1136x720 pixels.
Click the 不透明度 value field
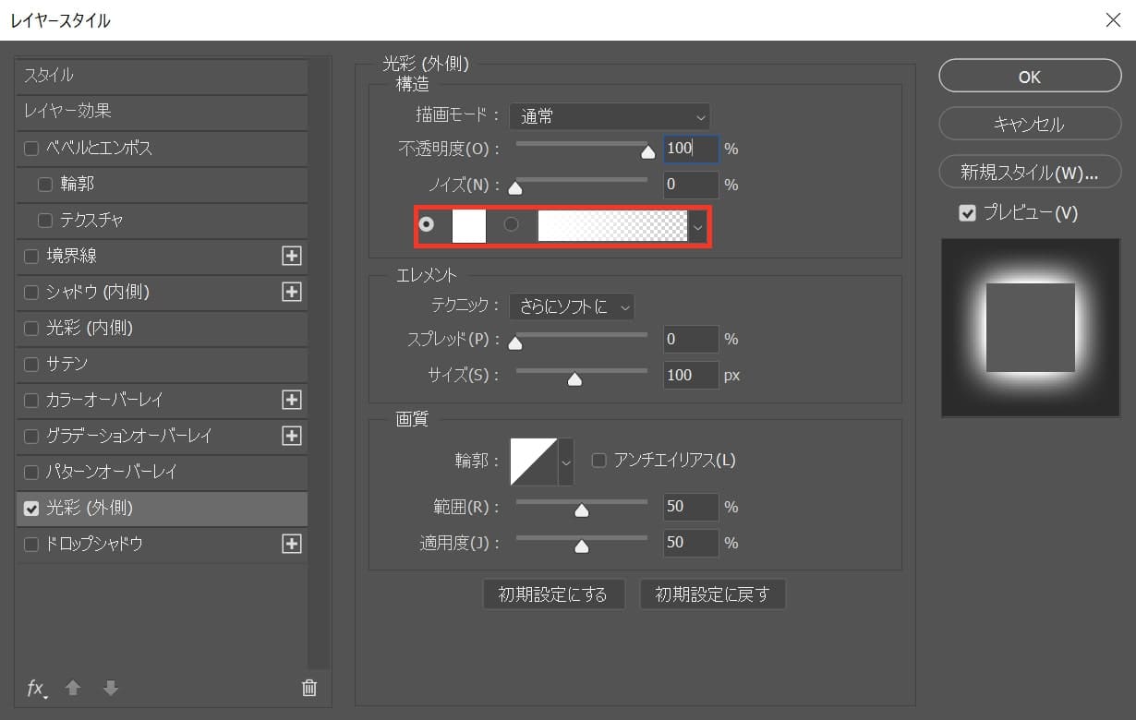coord(691,149)
